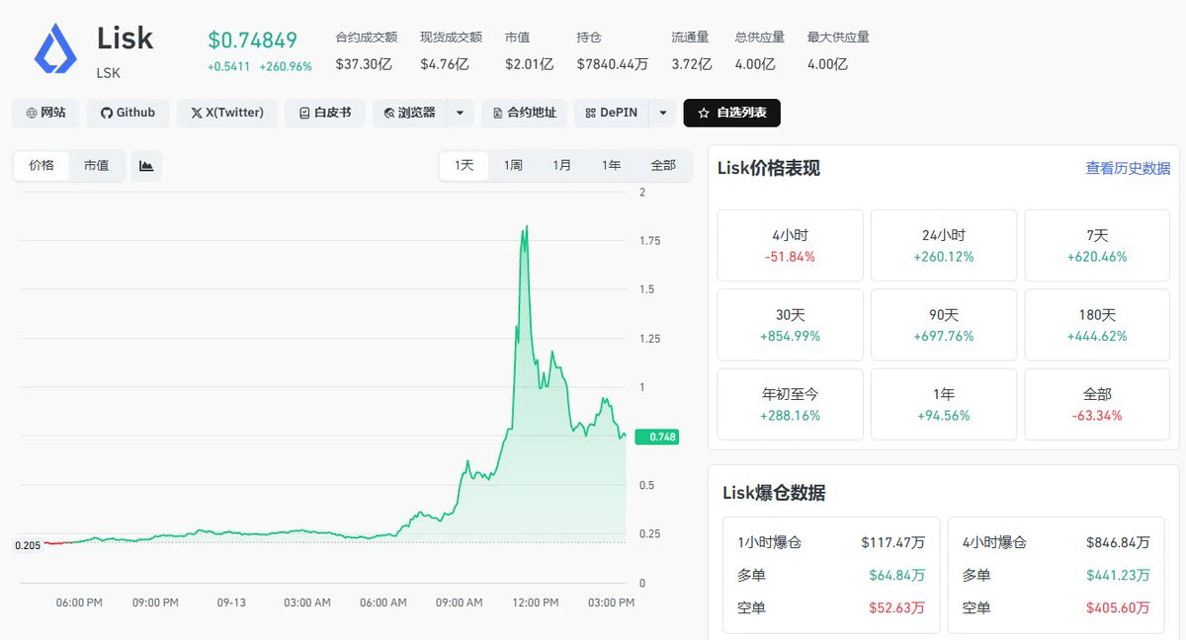The height and width of the screenshot is (640, 1186).
Task: Click the 7天 performance card
Action: [x=1097, y=245]
